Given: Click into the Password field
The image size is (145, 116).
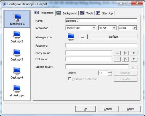Looking at the screenshot, I should pos(101,45).
